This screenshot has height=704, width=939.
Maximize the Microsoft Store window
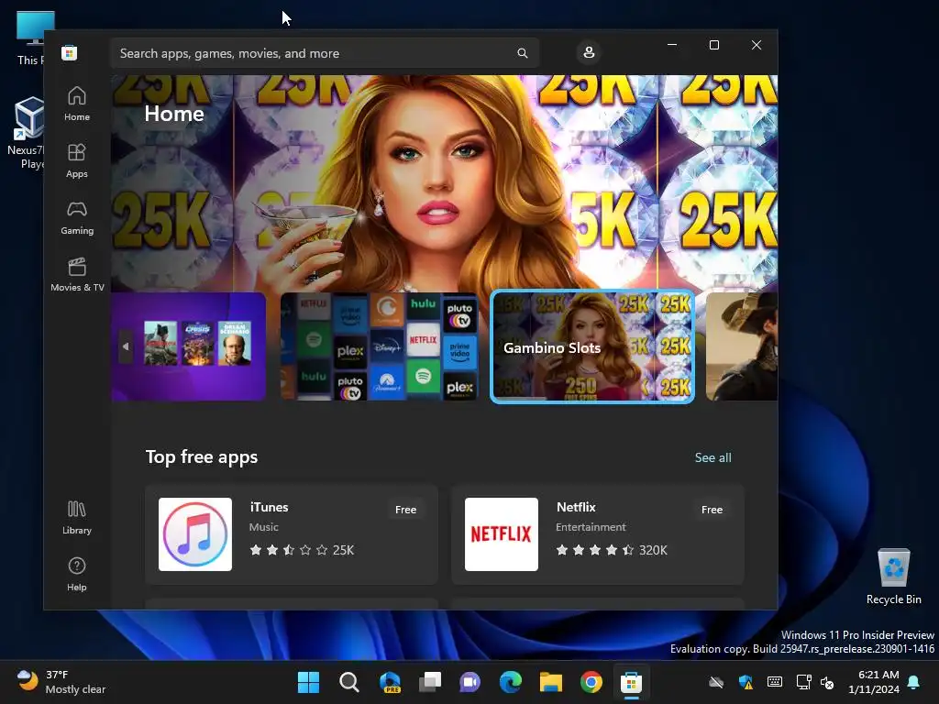pos(713,45)
